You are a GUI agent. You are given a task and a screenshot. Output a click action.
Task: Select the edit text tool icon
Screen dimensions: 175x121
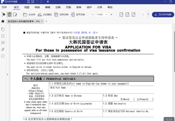pos(15,14)
